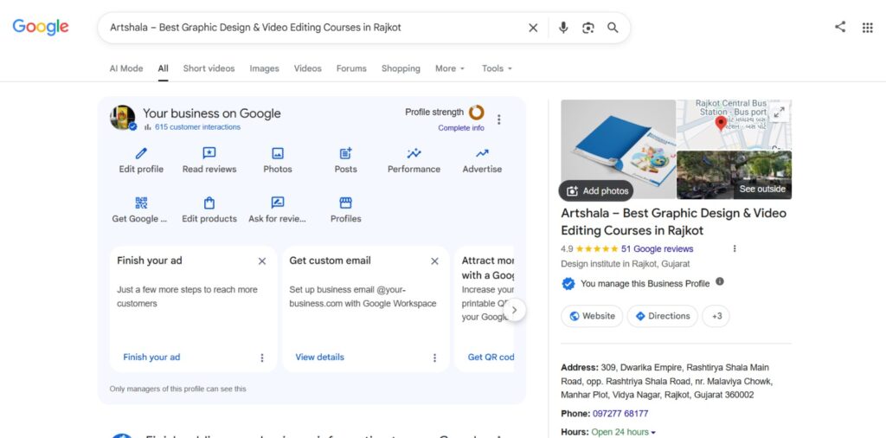The image size is (886, 438).
Task: Start voice search with microphone icon
Action: pyautogui.click(x=562, y=28)
